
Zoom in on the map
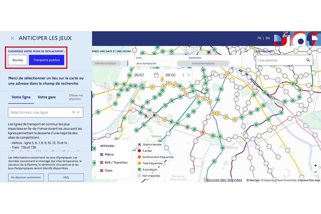(316, 166)
